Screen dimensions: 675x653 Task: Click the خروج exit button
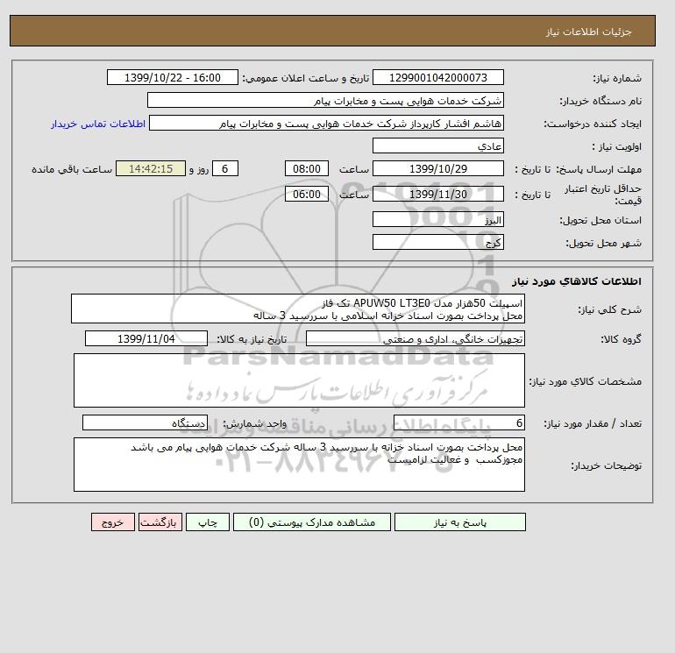(x=113, y=522)
